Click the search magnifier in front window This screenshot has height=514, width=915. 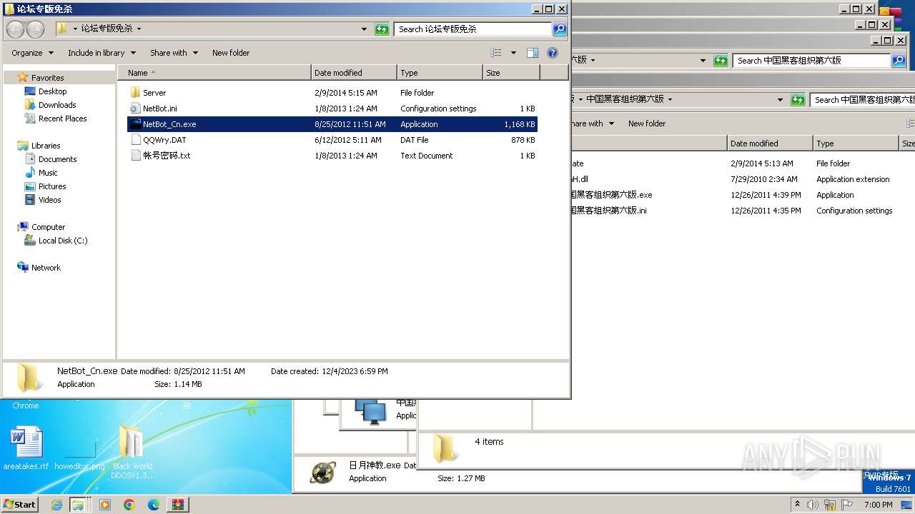(560, 29)
